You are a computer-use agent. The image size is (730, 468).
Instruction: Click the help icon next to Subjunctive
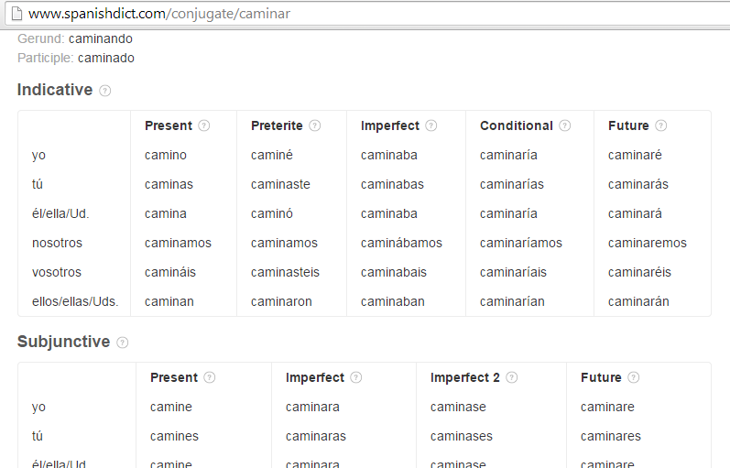point(123,343)
